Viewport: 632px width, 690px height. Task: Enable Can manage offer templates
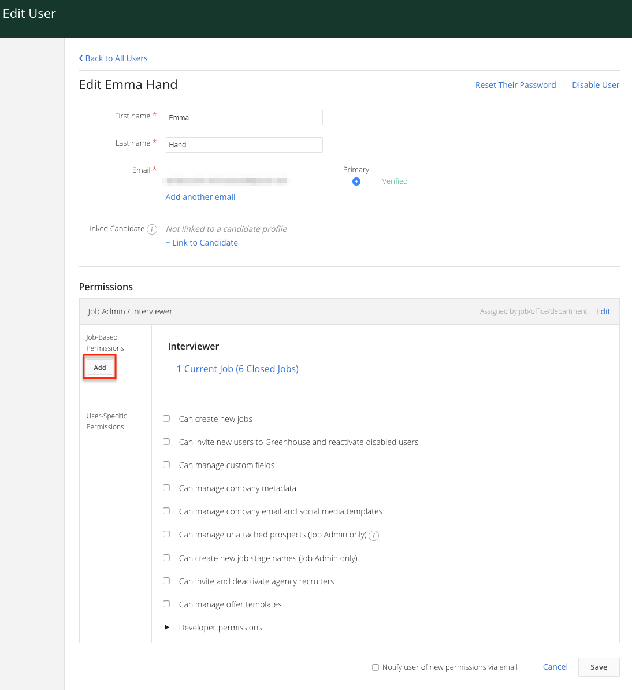click(166, 604)
